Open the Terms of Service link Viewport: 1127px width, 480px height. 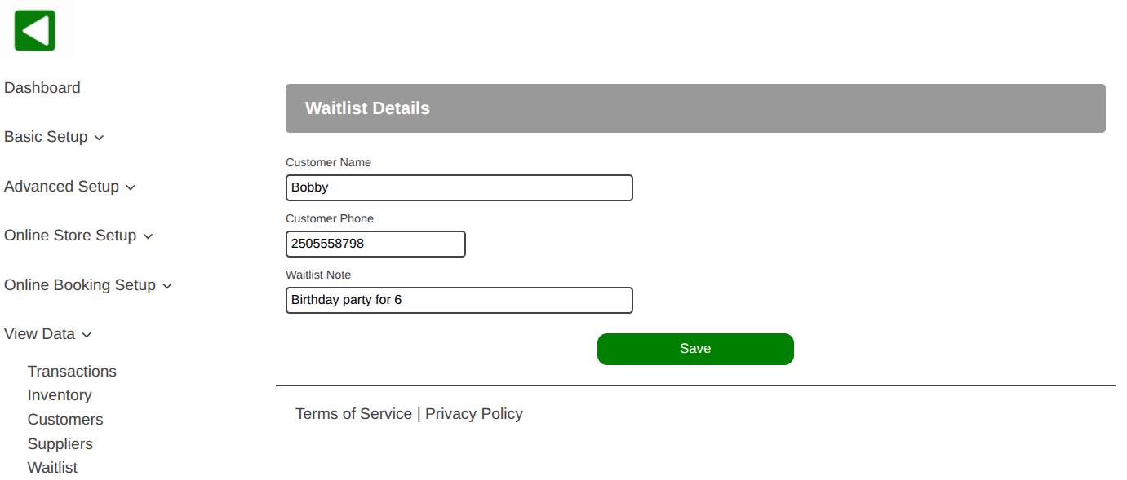pyautogui.click(x=353, y=414)
